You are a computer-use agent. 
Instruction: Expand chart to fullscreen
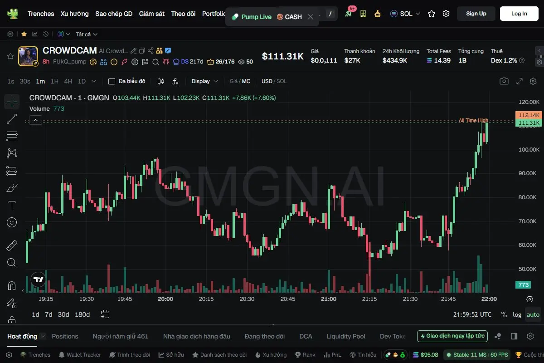click(520, 81)
